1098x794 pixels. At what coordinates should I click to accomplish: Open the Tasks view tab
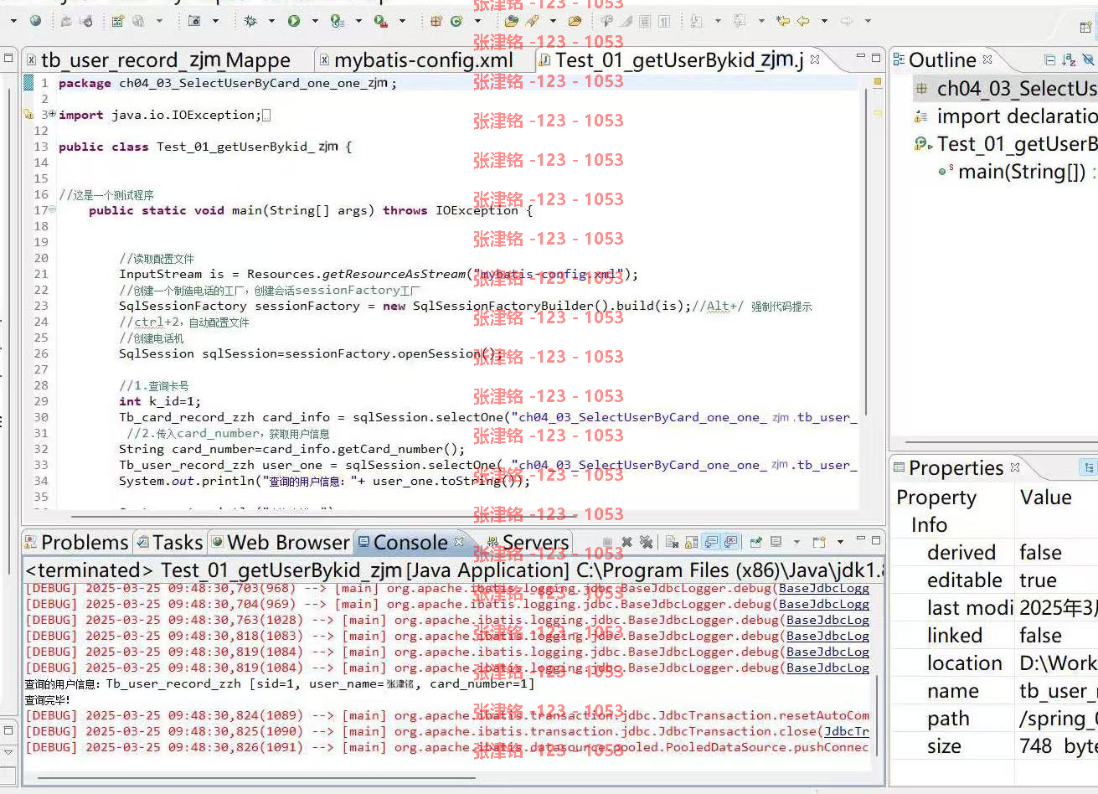[x=170, y=542]
